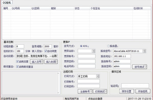Click the QQ号码 column header
The width and height of the screenshot is (153, 100).
21,8
